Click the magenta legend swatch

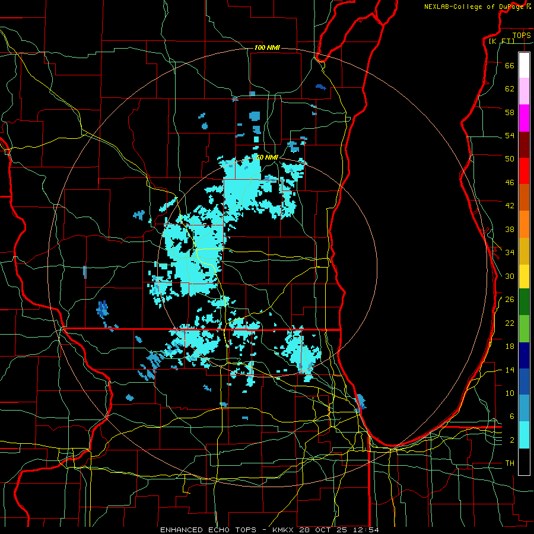tap(524, 118)
